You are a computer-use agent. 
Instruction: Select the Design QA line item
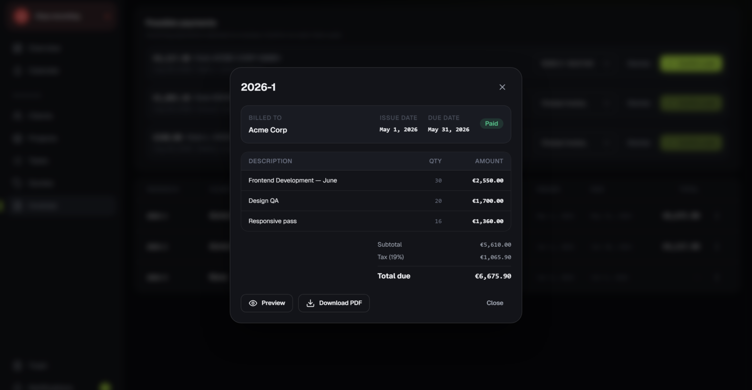click(376, 201)
